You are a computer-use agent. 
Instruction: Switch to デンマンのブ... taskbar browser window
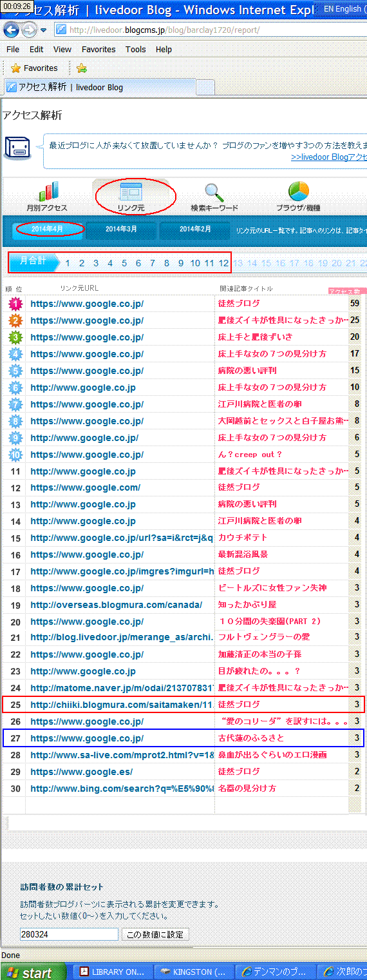[x=276, y=972]
